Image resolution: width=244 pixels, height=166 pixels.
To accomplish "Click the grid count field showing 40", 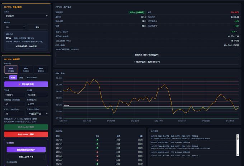I will [15, 104].
